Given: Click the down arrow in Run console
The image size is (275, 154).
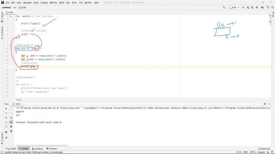Looking at the screenshot, I should [11, 113].
